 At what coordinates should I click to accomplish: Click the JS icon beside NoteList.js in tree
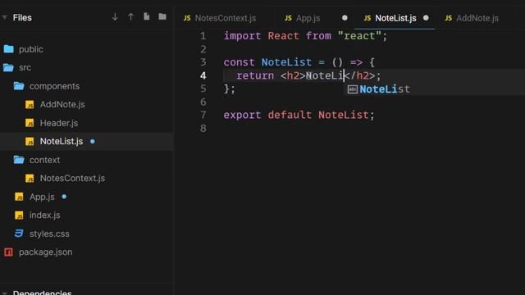[x=30, y=142]
